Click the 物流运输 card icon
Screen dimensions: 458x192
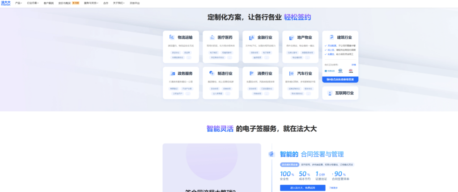(172, 37)
